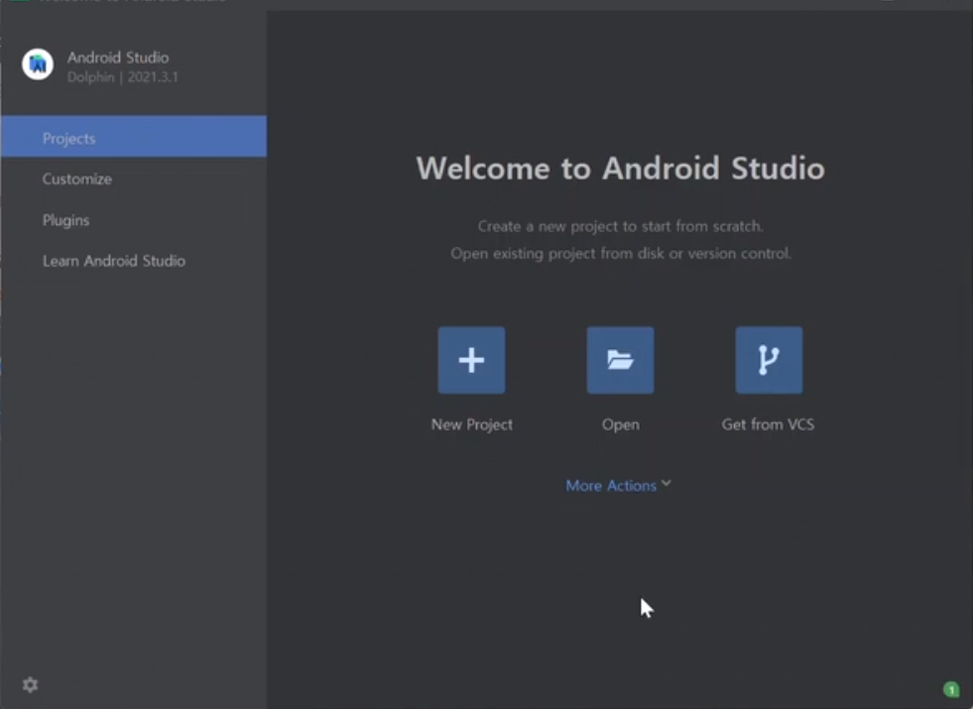973x709 pixels.
Task: Expand the More Actions dropdown
Action: (x=619, y=485)
